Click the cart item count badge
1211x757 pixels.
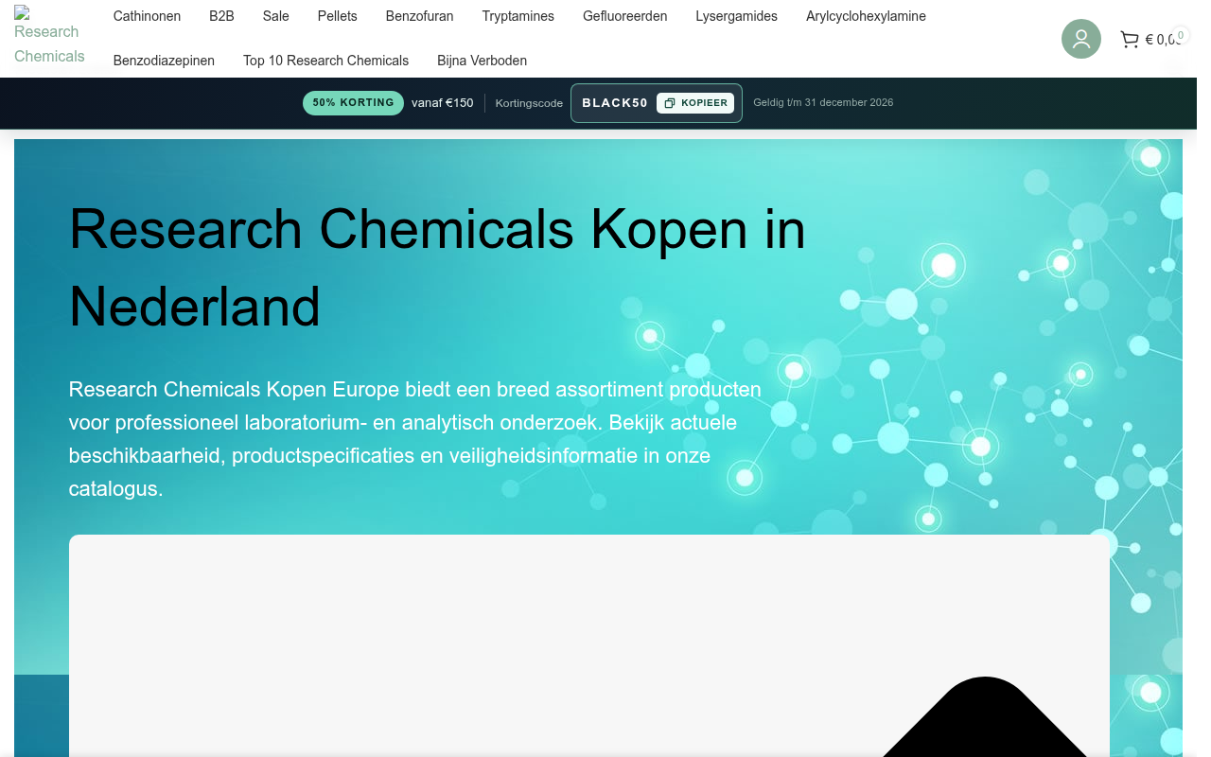(1180, 35)
